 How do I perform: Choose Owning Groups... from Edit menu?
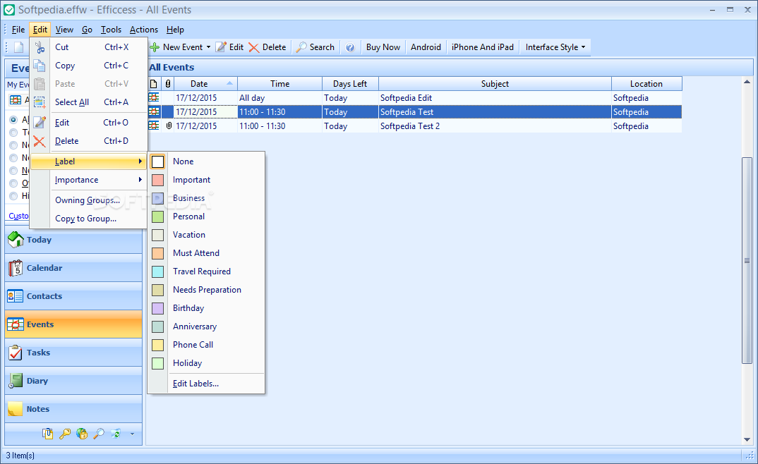[x=88, y=200]
